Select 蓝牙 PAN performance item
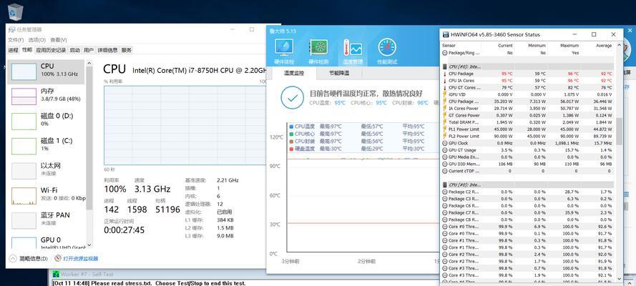The height and width of the screenshot is (286, 636). click(x=47, y=220)
